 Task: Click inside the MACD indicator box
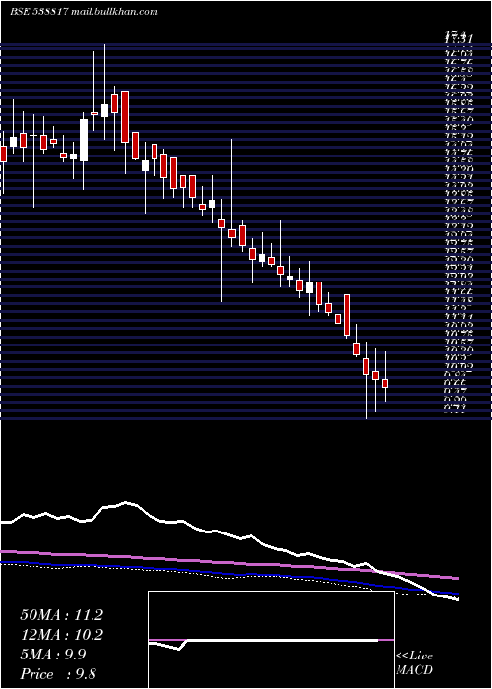[x=271, y=640]
